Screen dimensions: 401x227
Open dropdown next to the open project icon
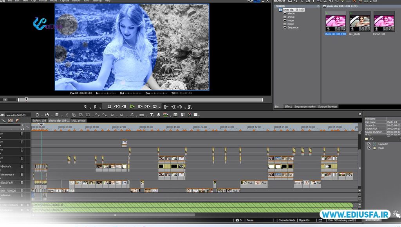pos(52,116)
